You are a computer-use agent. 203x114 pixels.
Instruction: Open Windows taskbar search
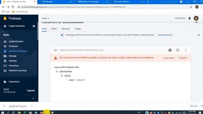coord(8,113)
